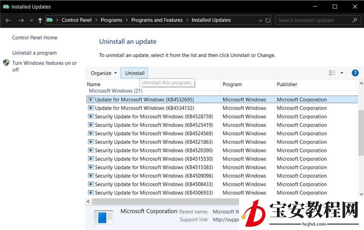Click the icon of update KB4515383
The image size is (364, 230).
(x=91, y=167)
